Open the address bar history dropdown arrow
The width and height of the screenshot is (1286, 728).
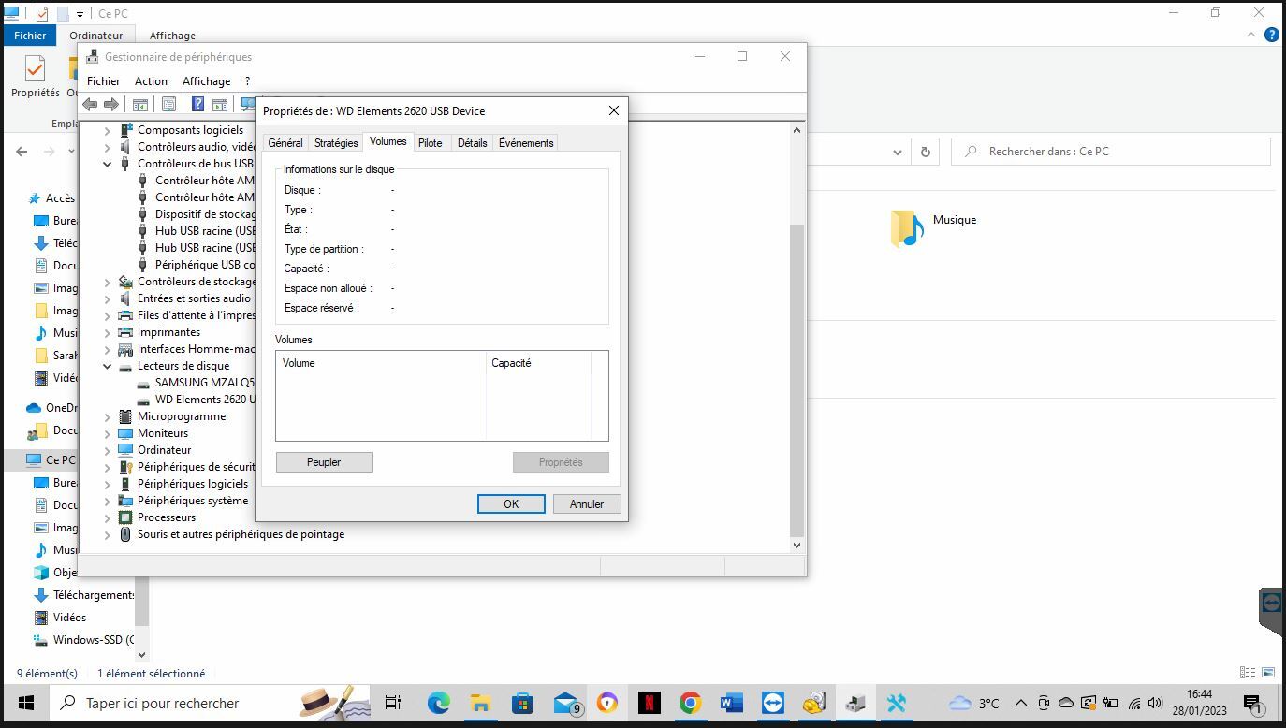897,152
